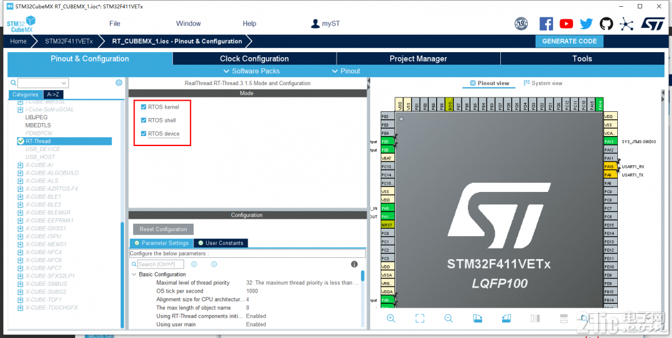Rotate the chip clockwise

click(477, 318)
